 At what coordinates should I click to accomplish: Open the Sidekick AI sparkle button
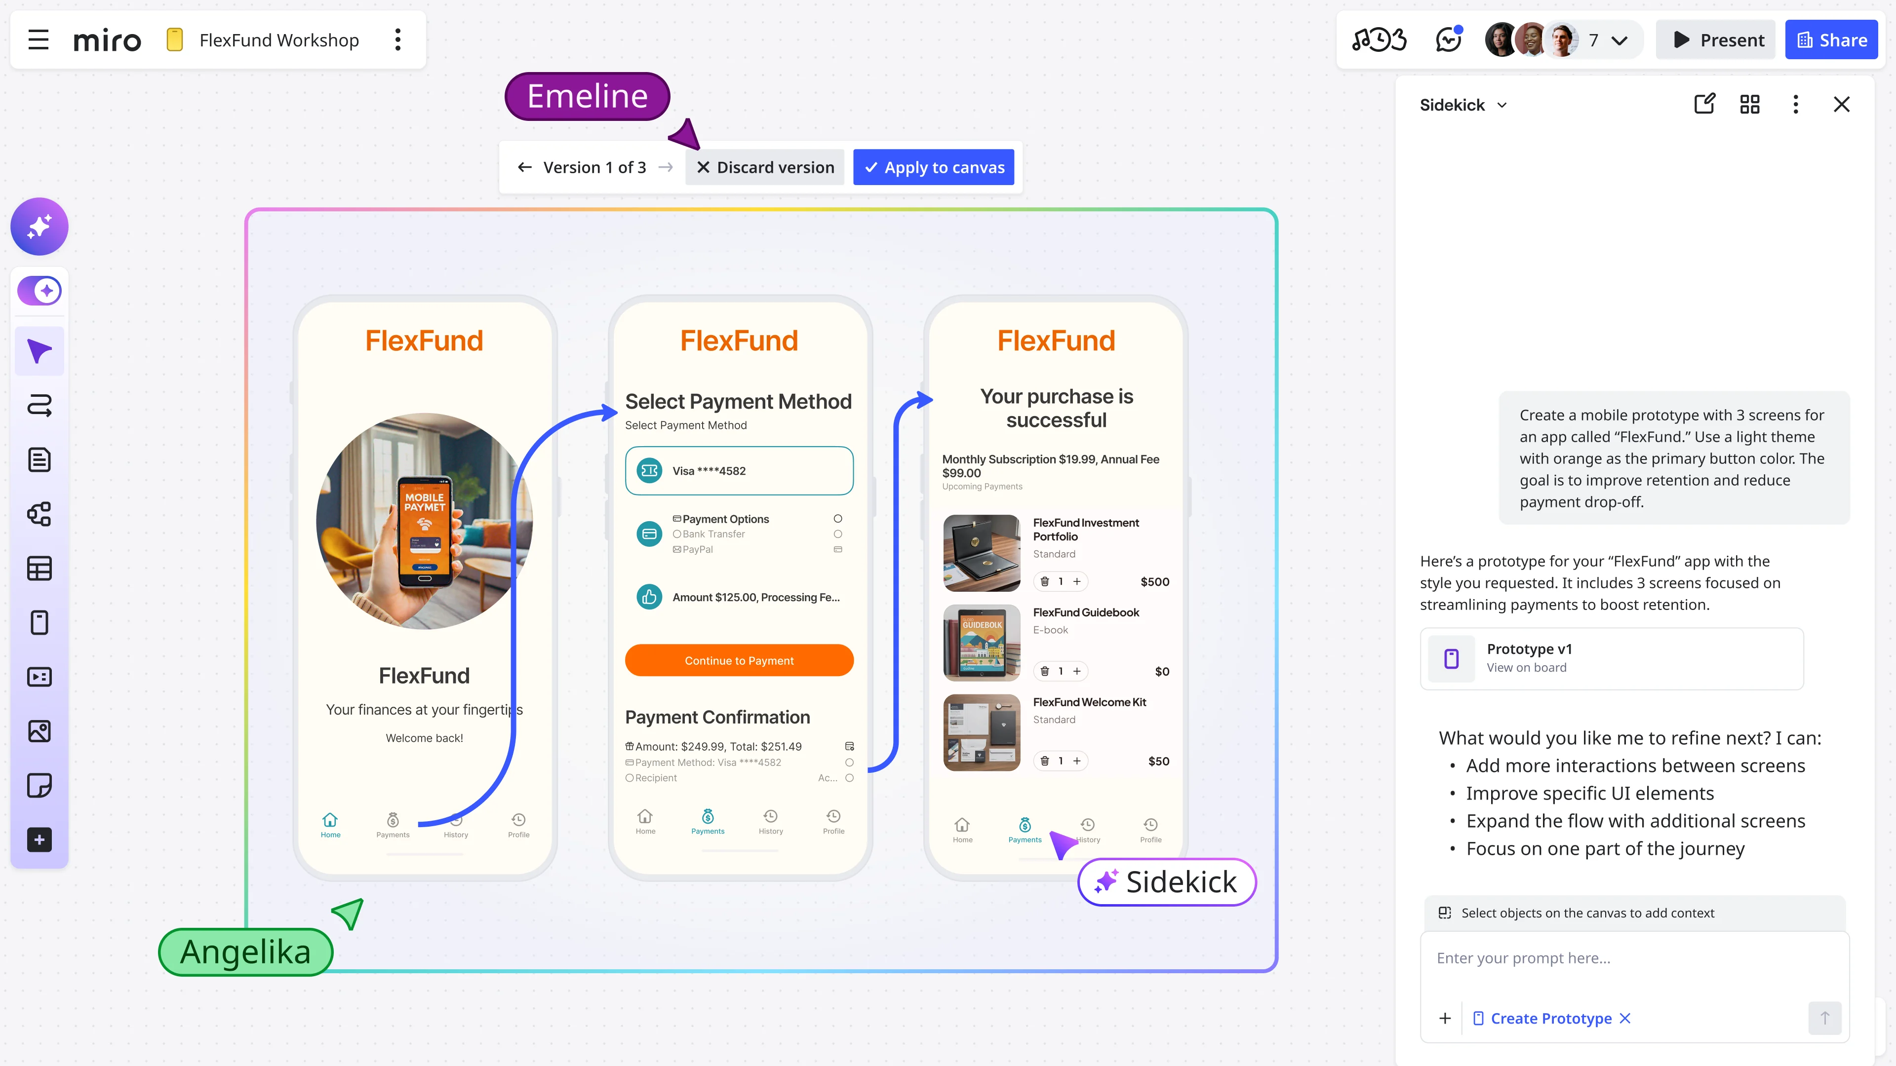[39, 226]
